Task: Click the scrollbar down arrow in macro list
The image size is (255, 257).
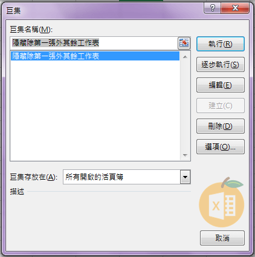Action: (185, 155)
